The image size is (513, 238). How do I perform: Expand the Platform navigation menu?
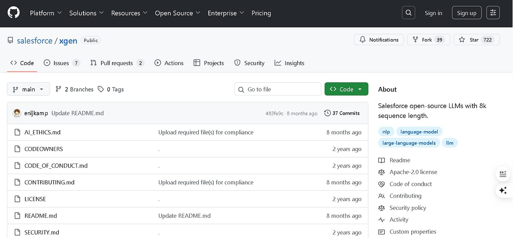pos(46,13)
